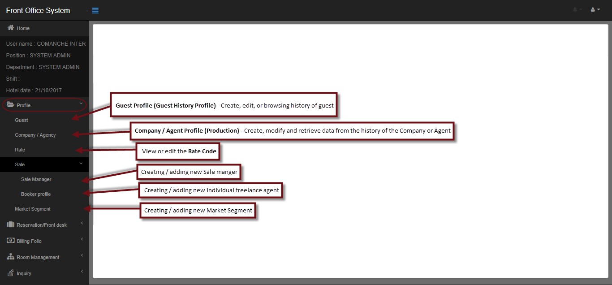Select Market Segment in the sidebar
Viewport: 612px width, 285px height.
[33, 209]
